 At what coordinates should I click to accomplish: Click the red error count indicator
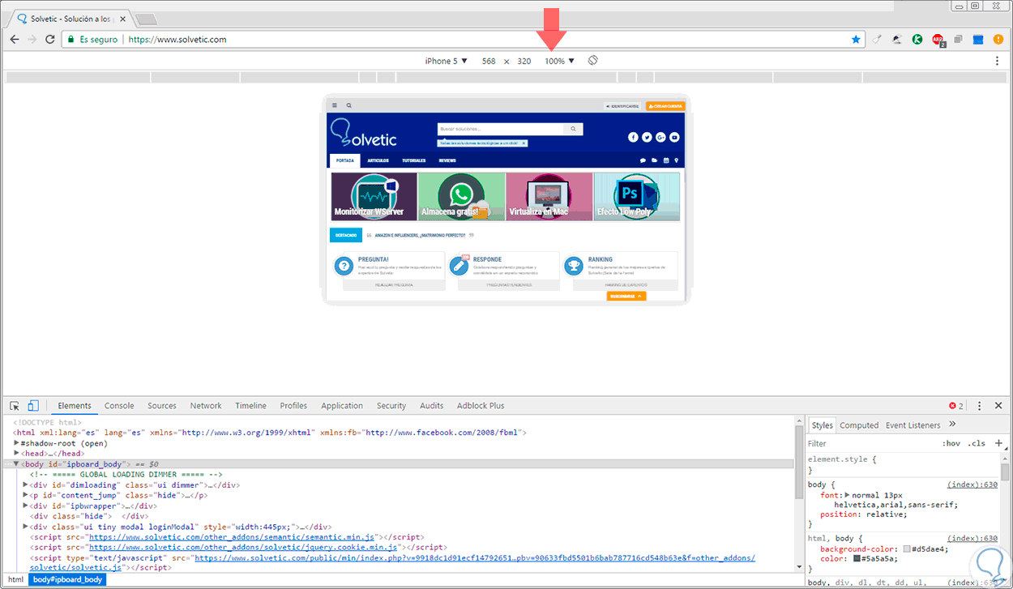(x=956, y=406)
